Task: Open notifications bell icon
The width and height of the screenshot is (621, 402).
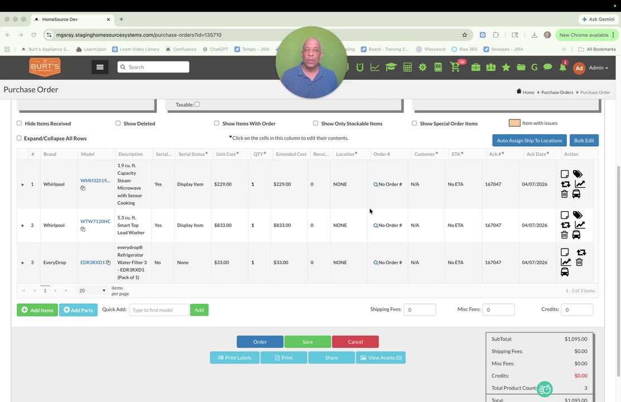Action: 562,68
